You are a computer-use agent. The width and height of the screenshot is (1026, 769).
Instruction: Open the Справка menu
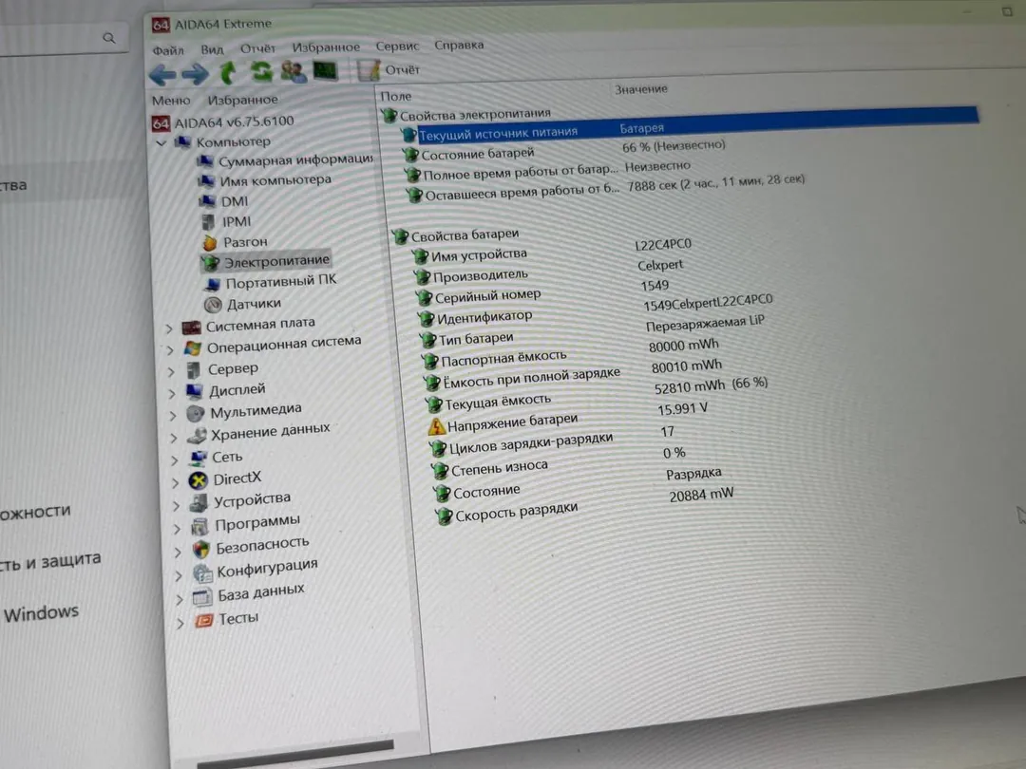click(x=460, y=45)
